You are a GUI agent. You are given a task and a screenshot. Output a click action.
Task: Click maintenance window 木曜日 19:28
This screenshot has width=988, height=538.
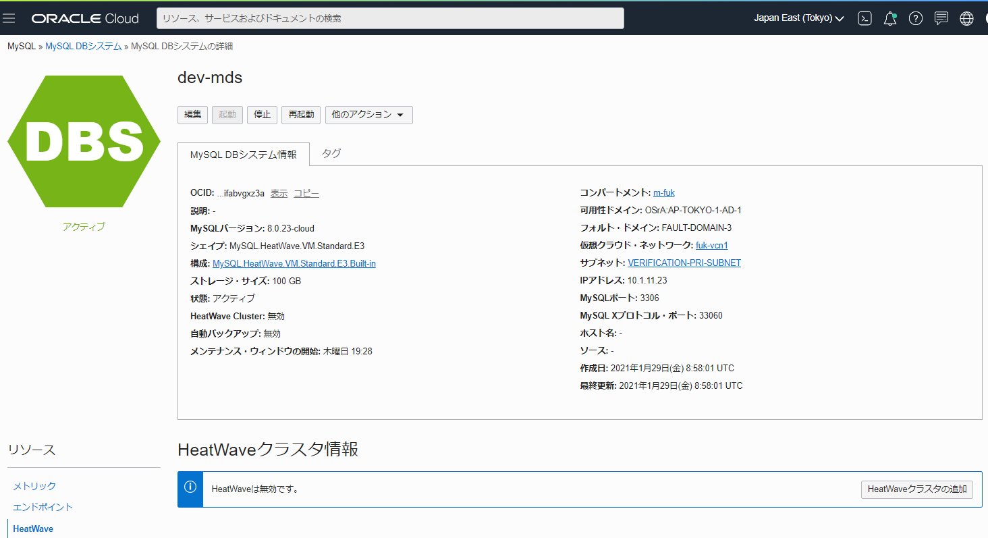point(348,351)
